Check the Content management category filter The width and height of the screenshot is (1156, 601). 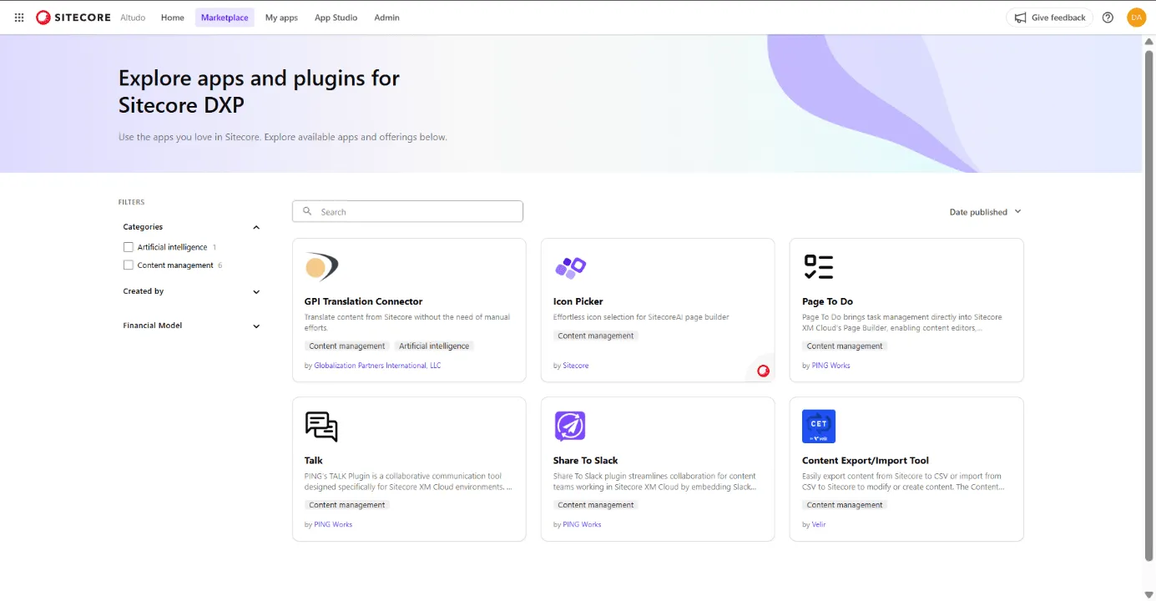129,265
